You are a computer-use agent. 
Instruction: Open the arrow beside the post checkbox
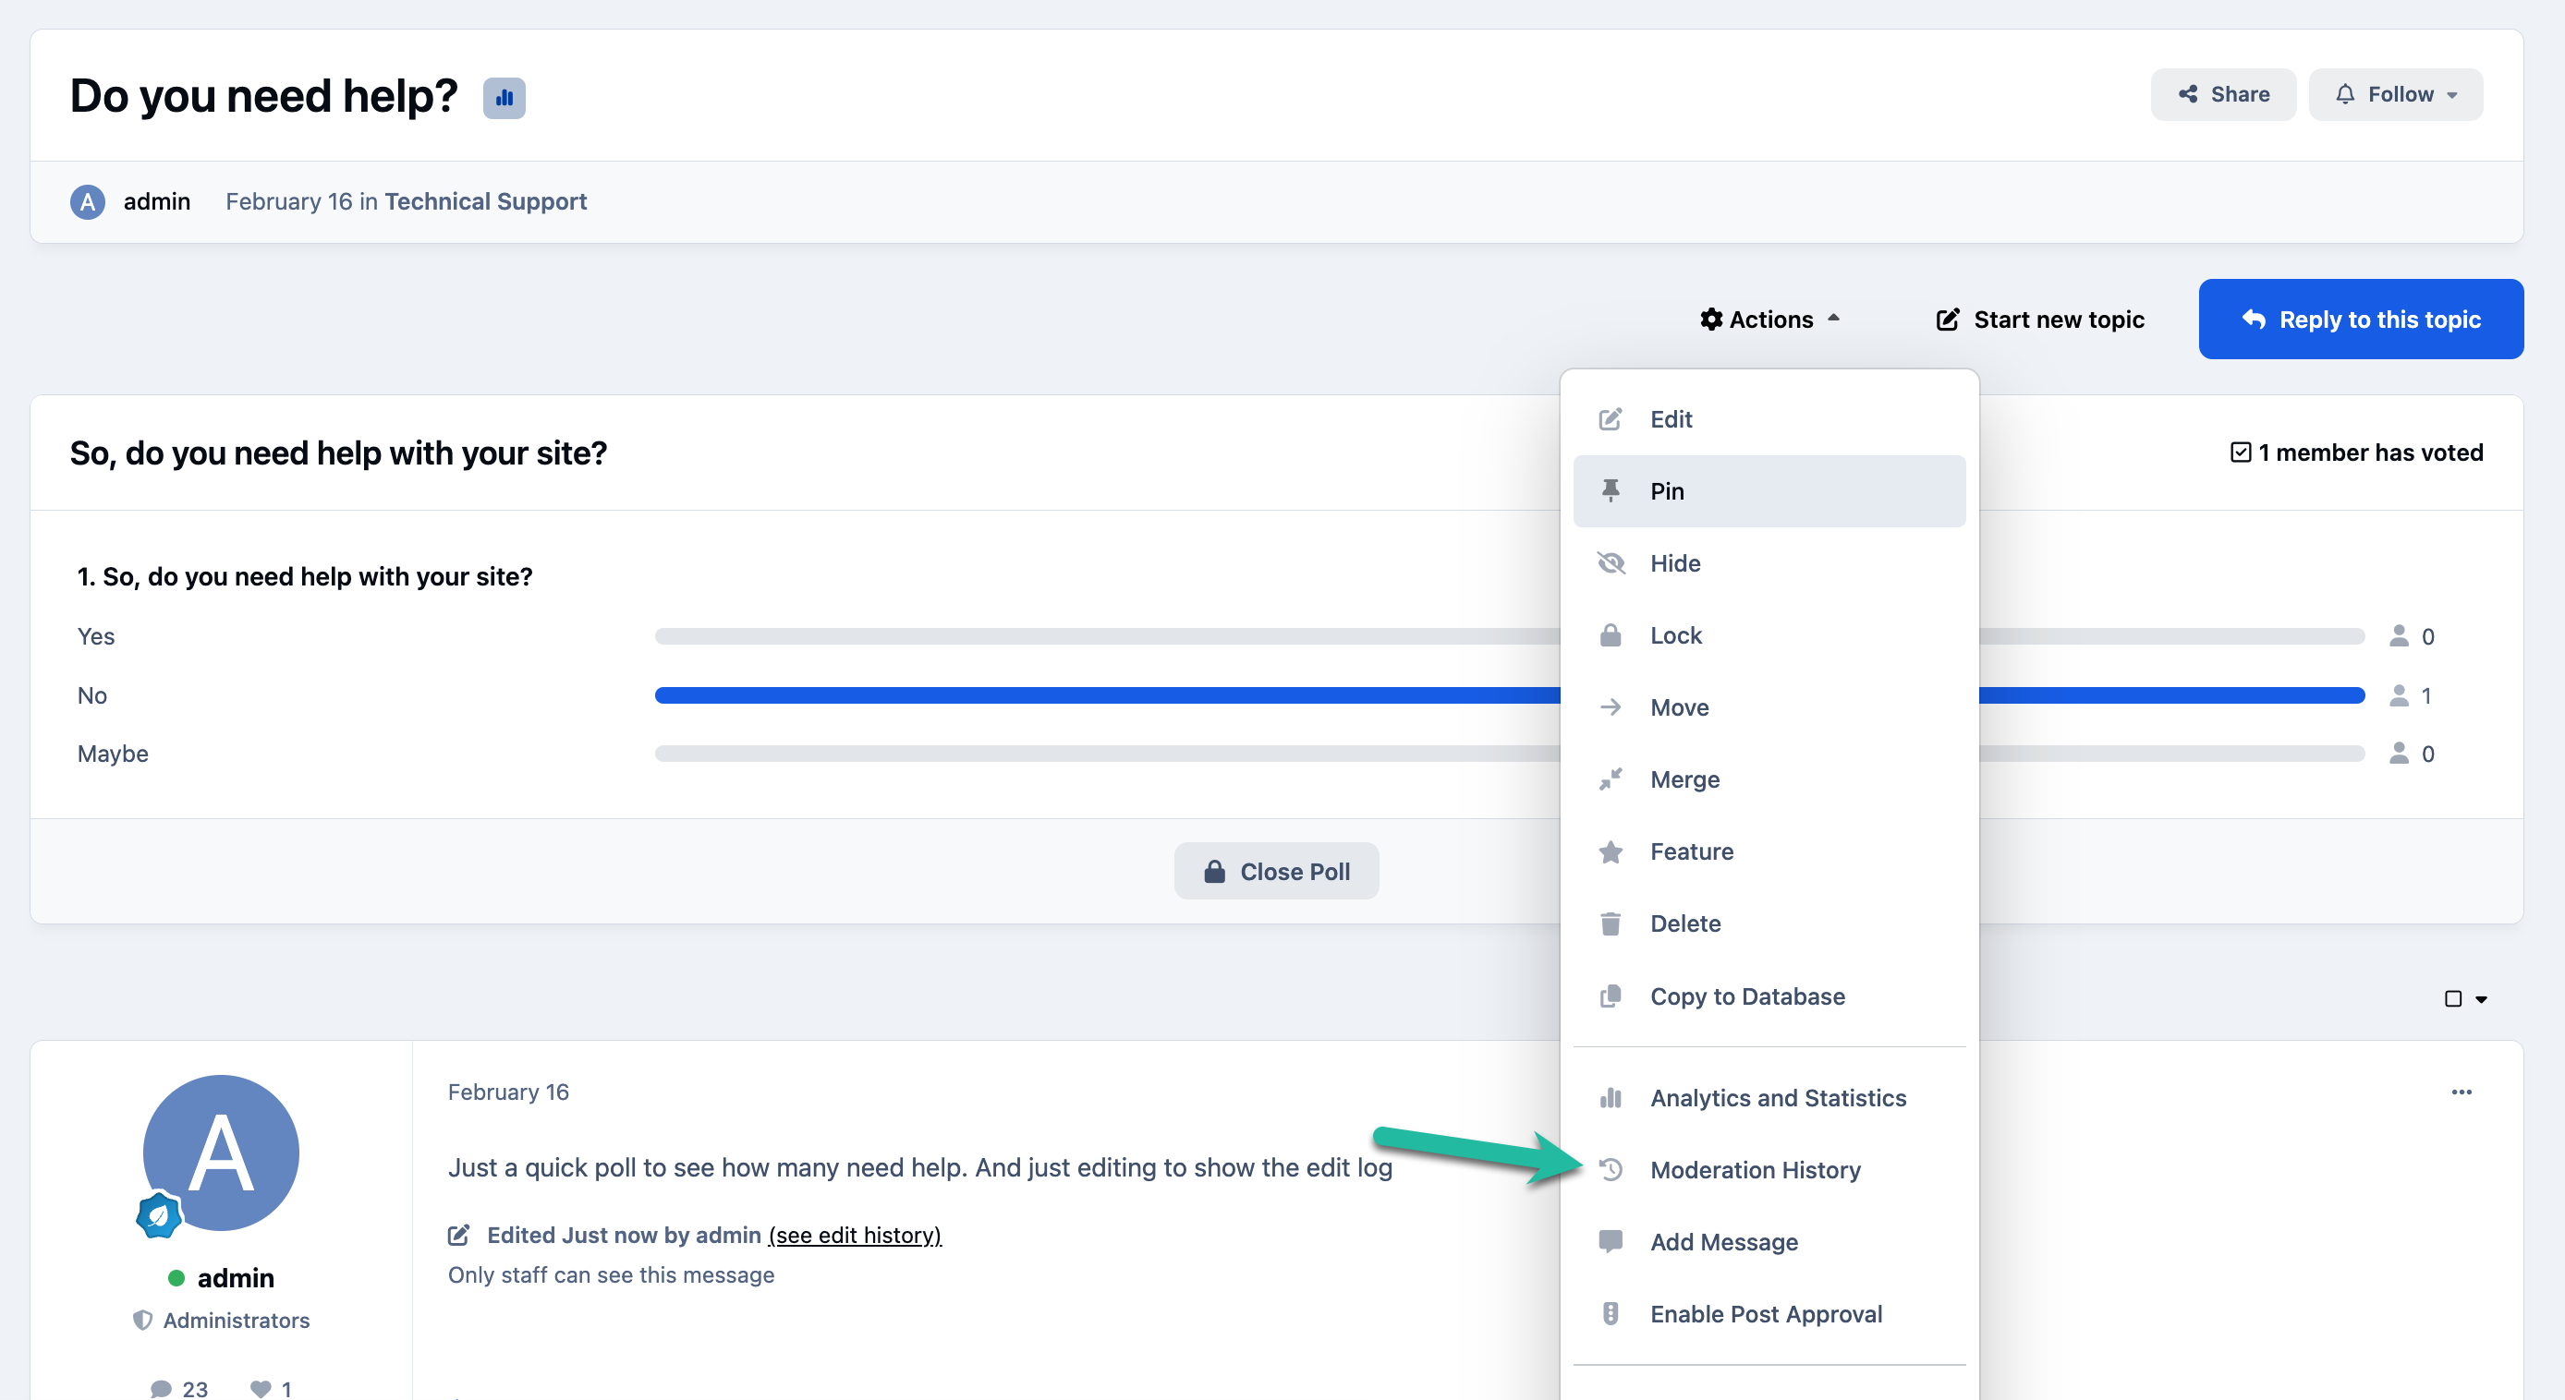pyautogui.click(x=2481, y=999)
